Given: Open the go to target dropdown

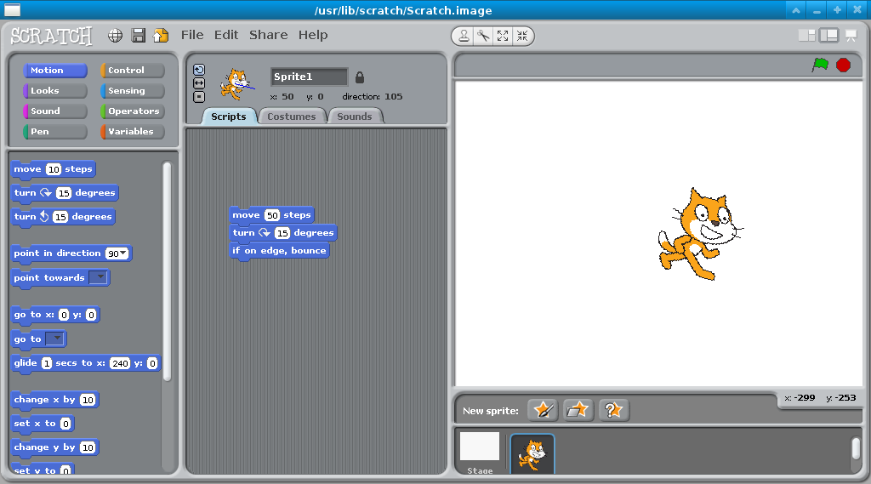Looking at the screenshot, I should [x=54, y=338].
